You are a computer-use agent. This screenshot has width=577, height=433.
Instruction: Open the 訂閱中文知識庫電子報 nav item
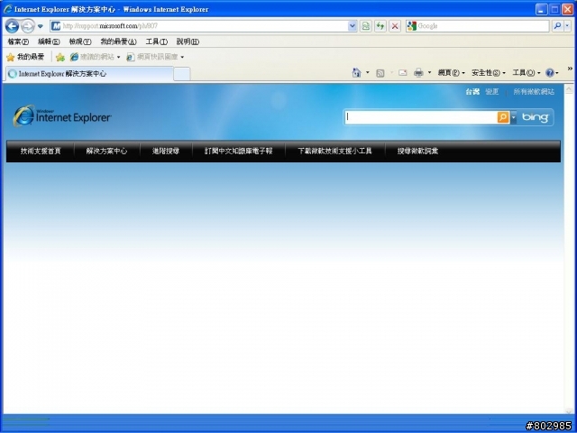(x=238, y=151)
